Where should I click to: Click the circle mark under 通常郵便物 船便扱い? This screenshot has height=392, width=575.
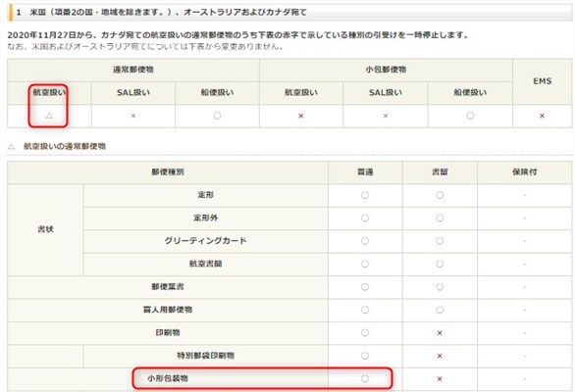217,116
